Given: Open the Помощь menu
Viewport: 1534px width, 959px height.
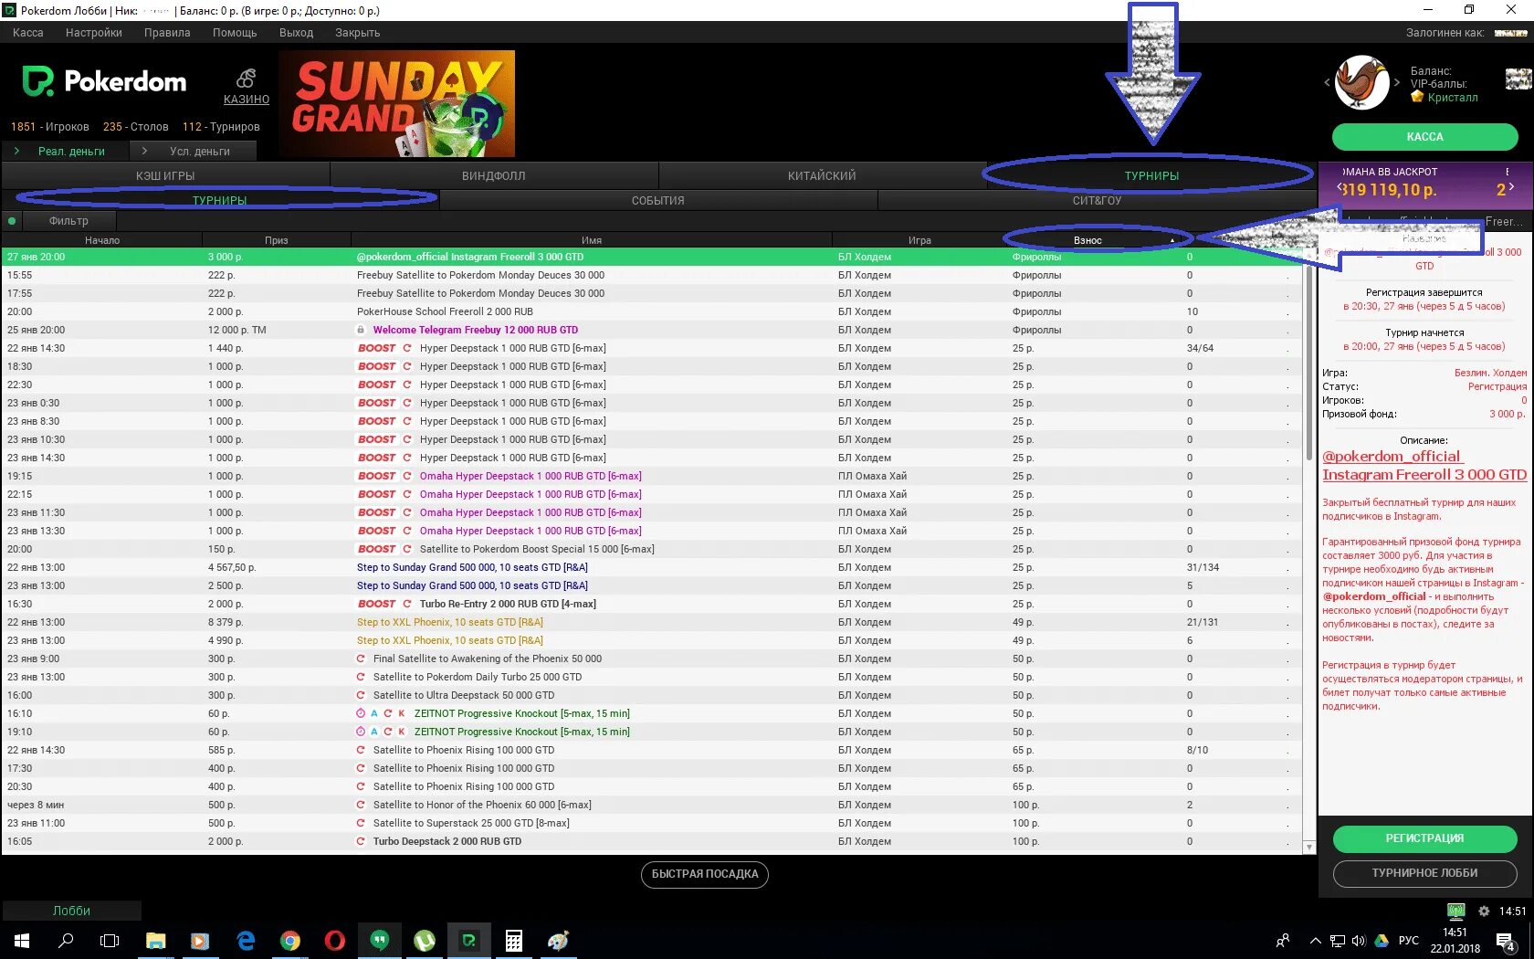Looking at the screenshot, I should (x=235, y=32).
